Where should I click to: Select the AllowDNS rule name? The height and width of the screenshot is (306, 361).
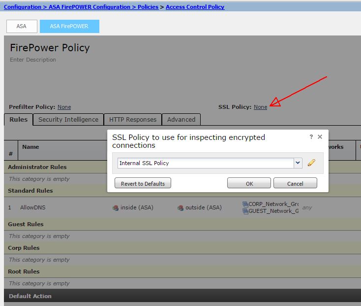[32, 207]
